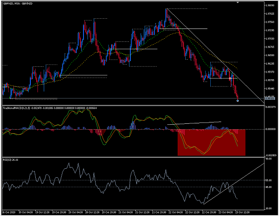Click the chart shift triangle marker at top

pyautogui.click(x=238, y=3)
